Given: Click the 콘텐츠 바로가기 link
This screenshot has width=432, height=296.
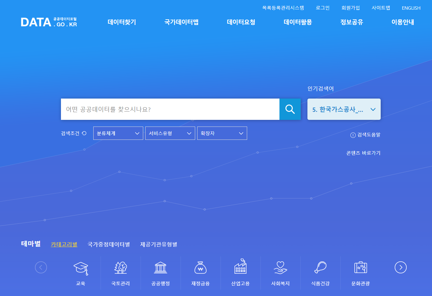Looking at the screenshot, I should click(363, 153).
